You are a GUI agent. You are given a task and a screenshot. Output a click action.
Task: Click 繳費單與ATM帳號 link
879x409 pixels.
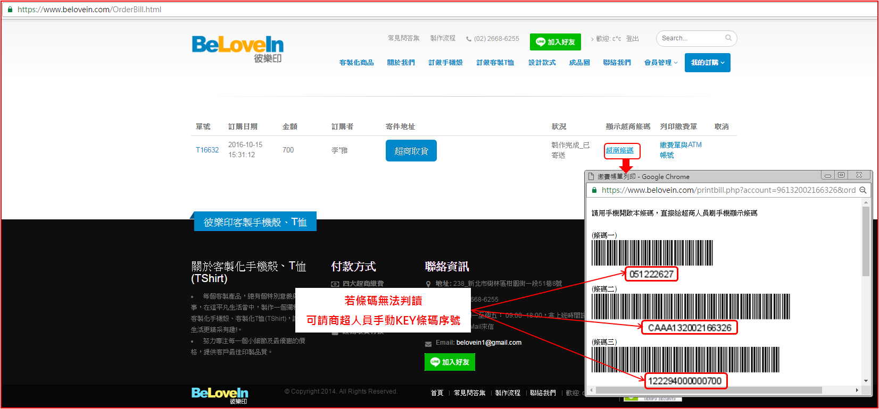pos(681,150)
